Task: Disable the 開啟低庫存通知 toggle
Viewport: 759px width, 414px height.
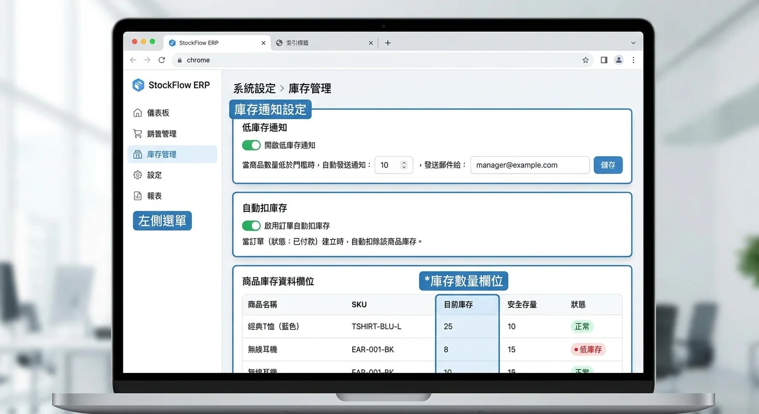Action: (x=251, y=145)
